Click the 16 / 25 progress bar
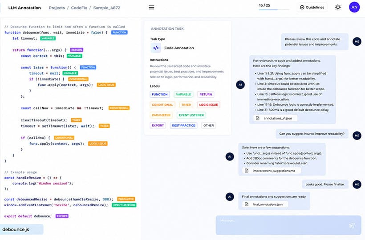The image size is (365, 240). (x=274, y=9)
